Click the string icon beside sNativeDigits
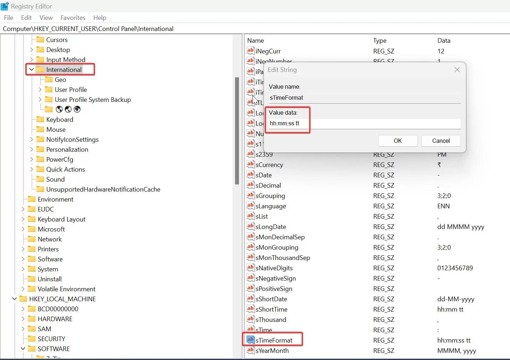 [250, 268]
